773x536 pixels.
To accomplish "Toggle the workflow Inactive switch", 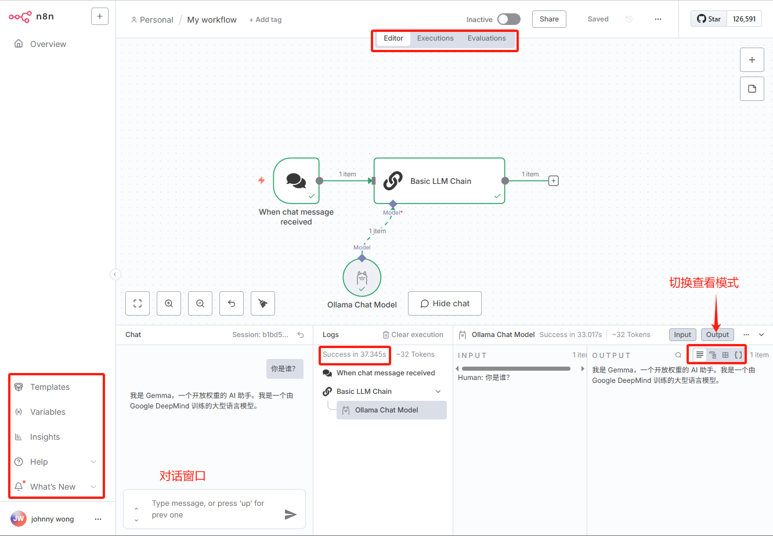I will (x=509, y=19).
